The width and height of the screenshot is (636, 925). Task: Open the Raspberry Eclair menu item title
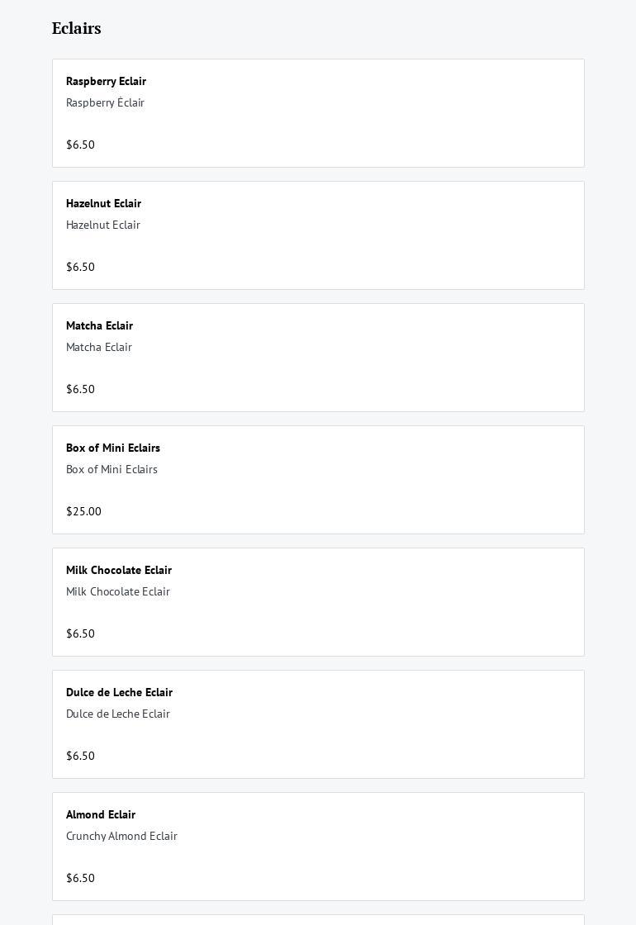point(106,81)
